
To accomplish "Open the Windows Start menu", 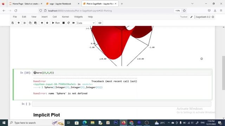I will pyautogui.click(x=4, y=123).
